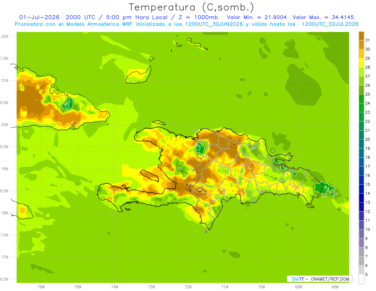Click the '18N' latitude axis label

click(x=5, y=213)
